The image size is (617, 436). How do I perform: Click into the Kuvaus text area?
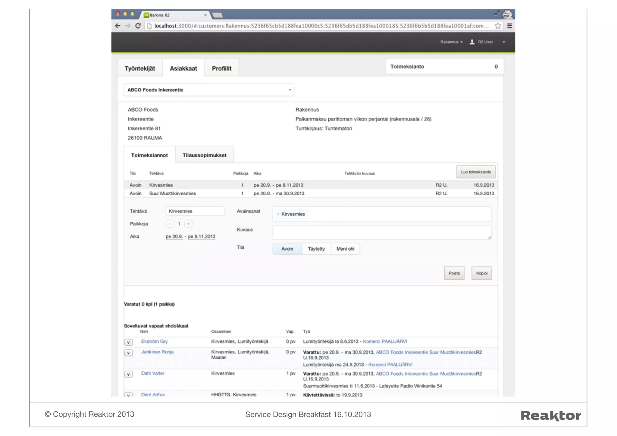click(x=381, y=232)
